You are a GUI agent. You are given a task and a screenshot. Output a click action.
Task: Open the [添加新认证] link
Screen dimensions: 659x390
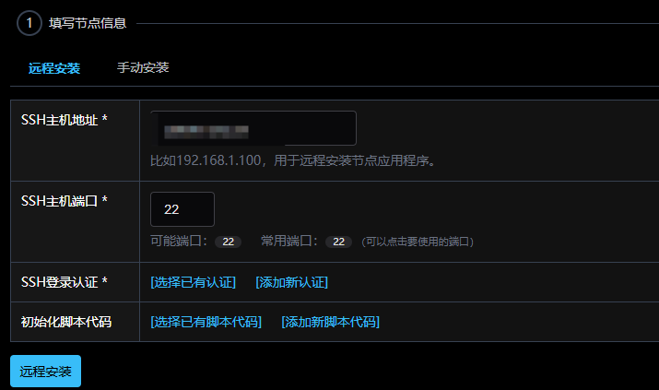click(292, 282)
